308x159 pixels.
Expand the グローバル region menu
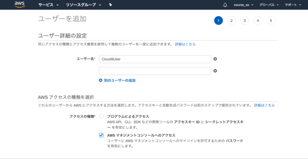(x=269, y=5)
